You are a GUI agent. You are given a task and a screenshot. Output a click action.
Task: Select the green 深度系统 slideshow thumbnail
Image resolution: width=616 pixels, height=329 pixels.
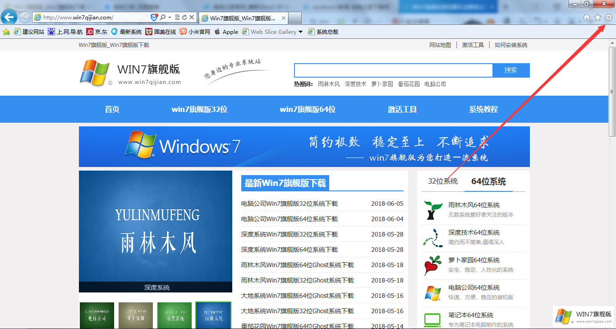[x=175, y=315]
